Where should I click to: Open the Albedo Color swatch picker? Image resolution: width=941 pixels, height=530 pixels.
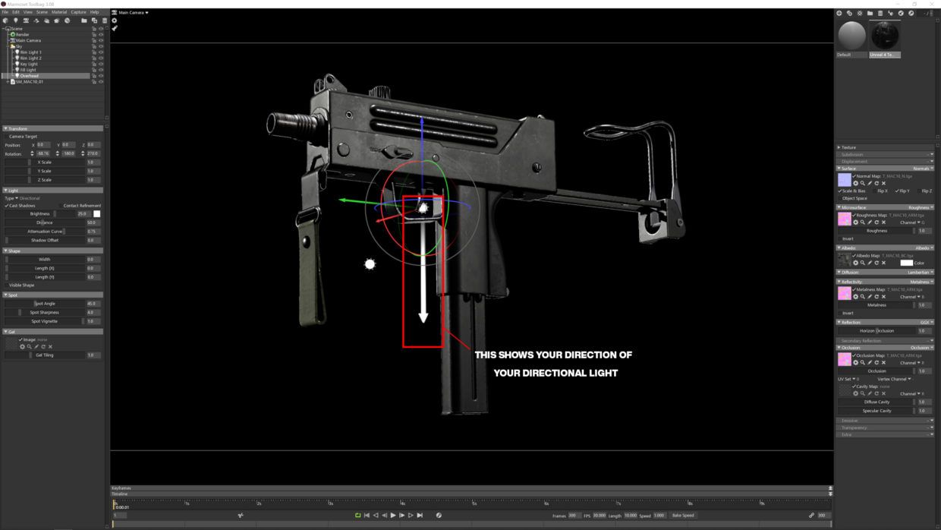[906, 262]
